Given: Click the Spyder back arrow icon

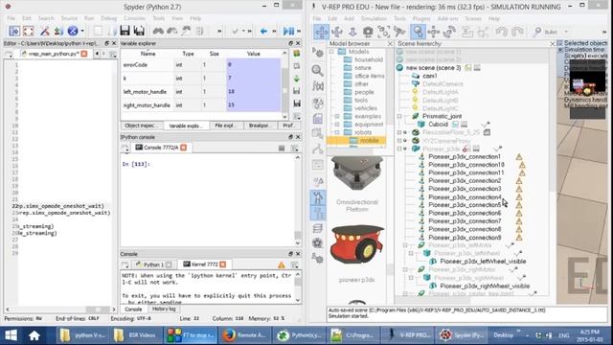Looking at the screenshot, I should click(x=263, y=31).
